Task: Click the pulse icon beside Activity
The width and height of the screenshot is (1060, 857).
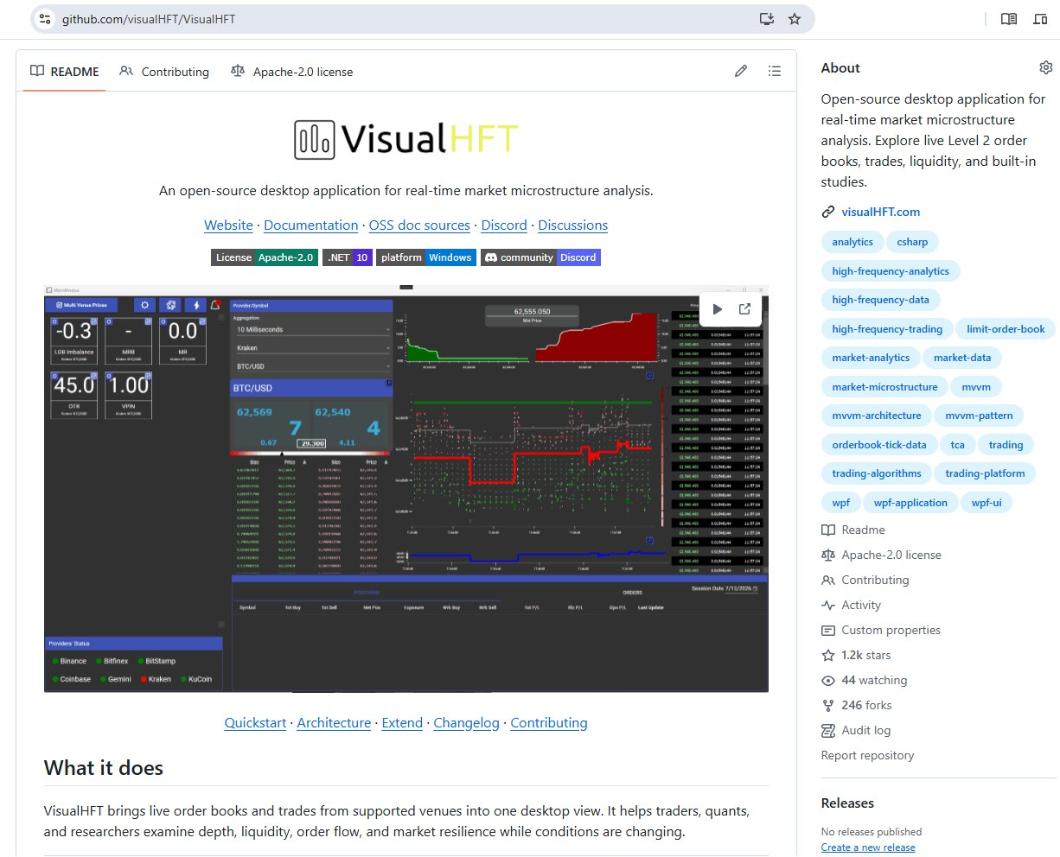Action: point(828,605)
